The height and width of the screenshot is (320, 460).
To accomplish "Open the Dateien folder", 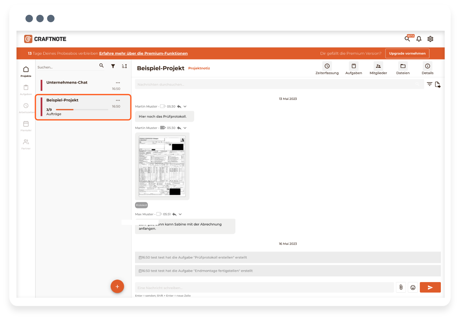I will coord(403,66).
